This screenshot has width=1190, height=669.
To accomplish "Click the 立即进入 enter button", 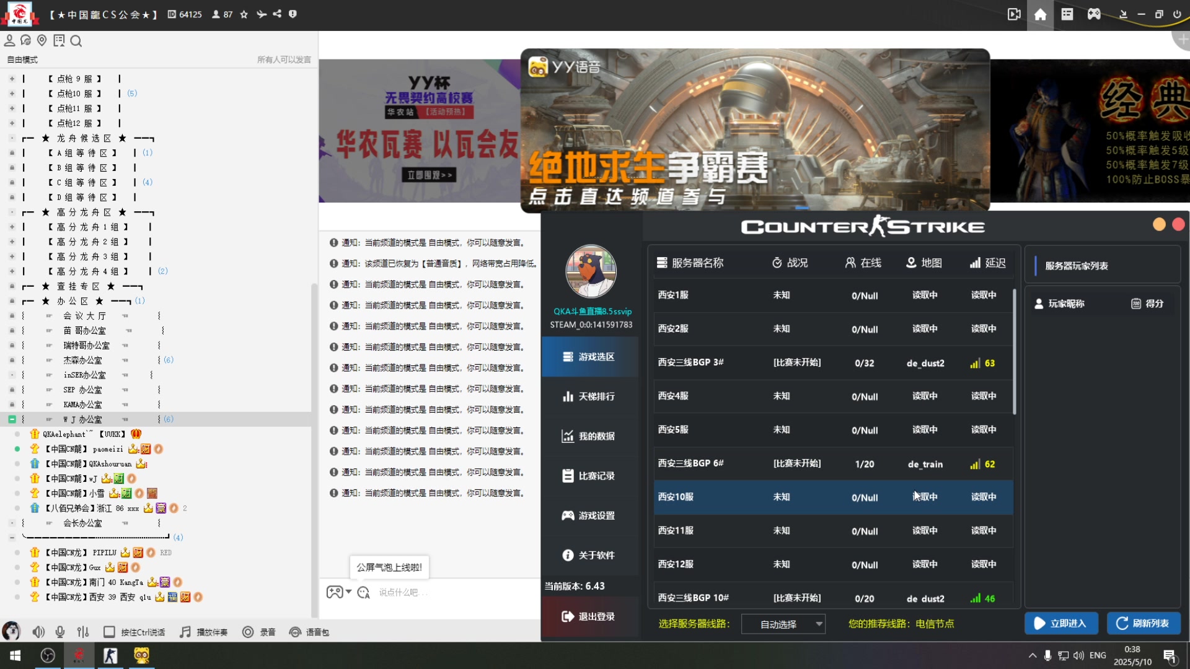I will pos(1061,623).
